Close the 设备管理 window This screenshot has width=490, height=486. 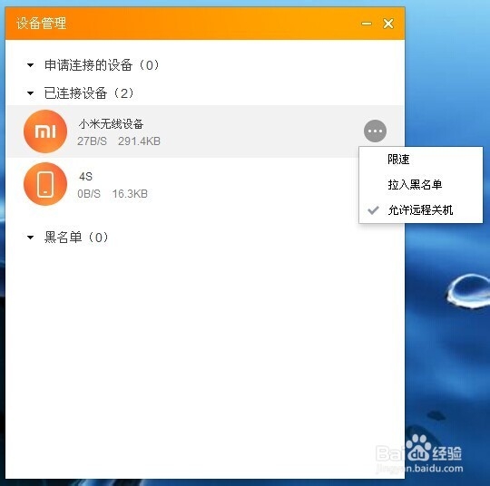click(x=388, y=24)
